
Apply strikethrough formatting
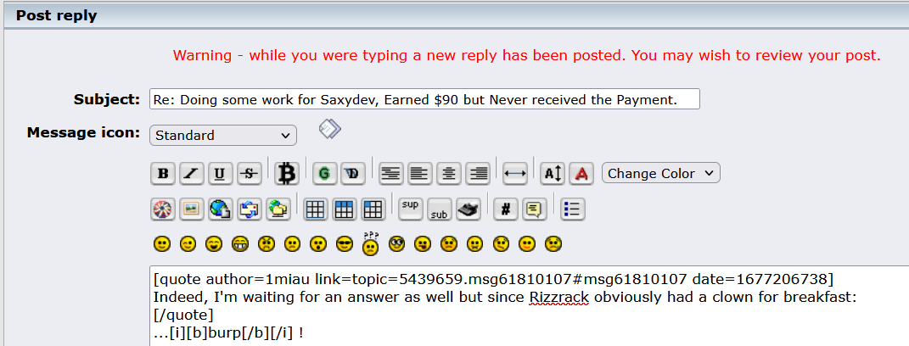click(250, 174)
